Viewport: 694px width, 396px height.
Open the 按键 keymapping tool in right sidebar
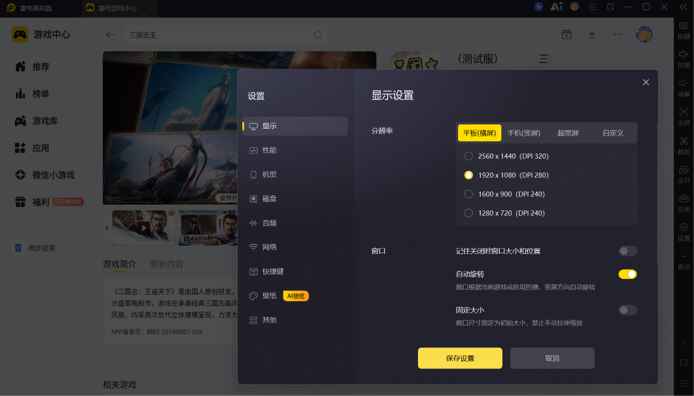coord(683,31)
